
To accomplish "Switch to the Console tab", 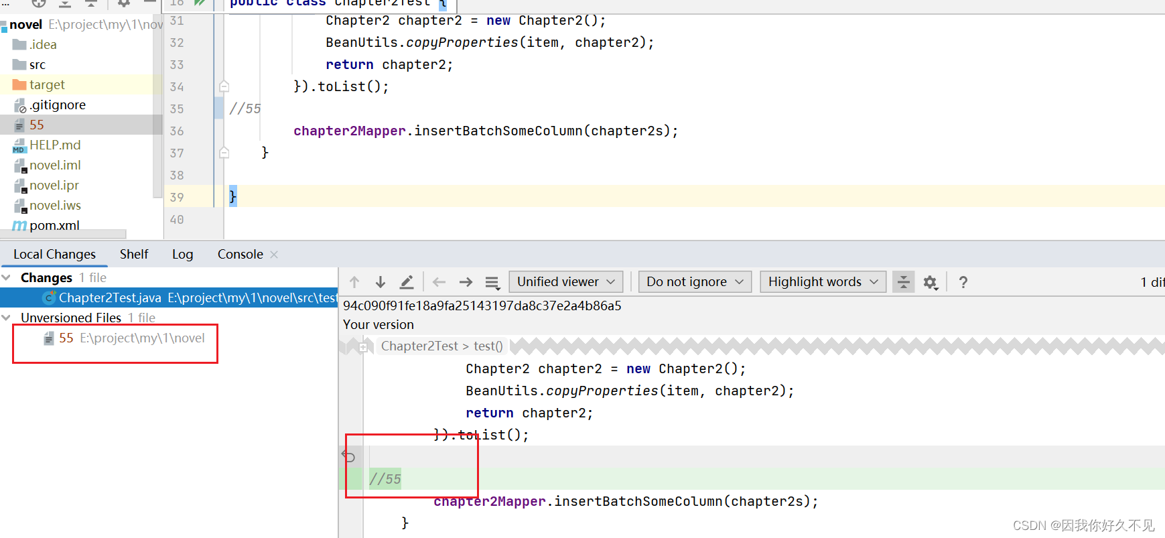I will click(x=240, y=255).
